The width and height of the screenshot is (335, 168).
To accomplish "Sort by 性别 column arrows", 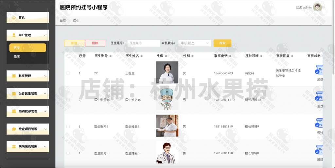I will tap(192, 56).
